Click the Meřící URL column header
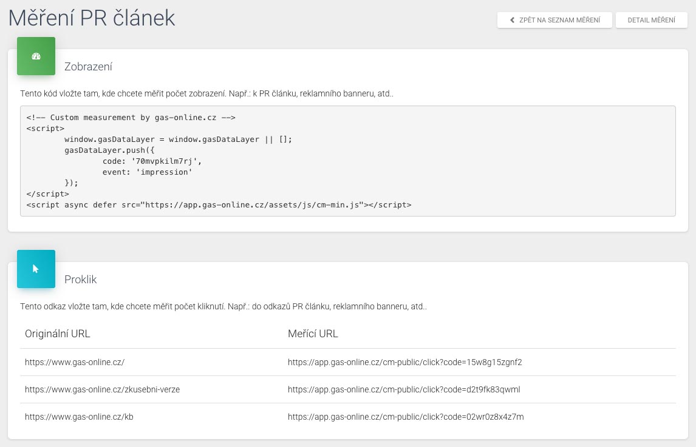696x447 pixels. pyautogui.click(x=313, y=334)
